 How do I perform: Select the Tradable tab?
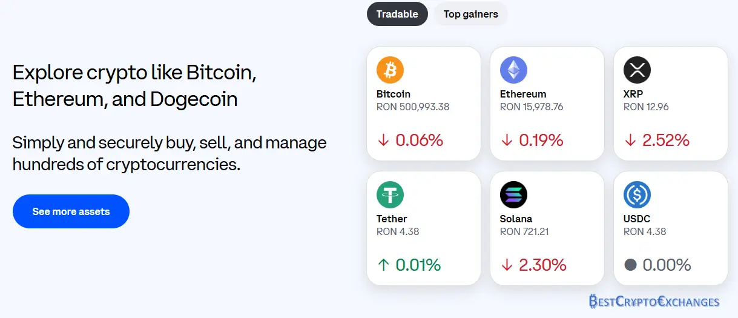pos(397,14)
